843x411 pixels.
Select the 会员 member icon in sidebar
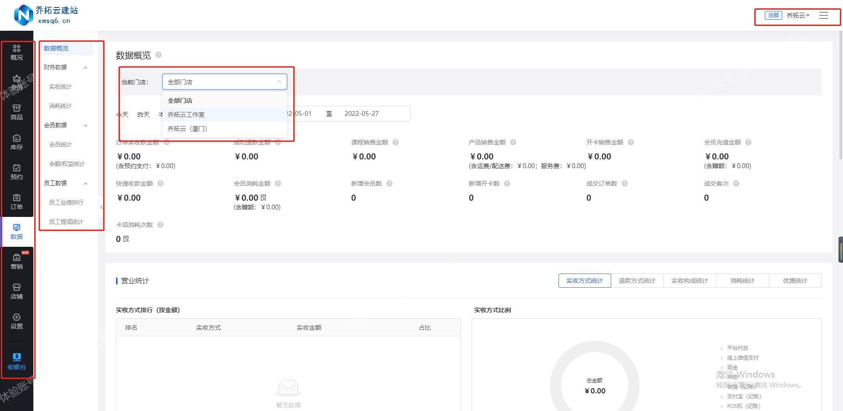17,83
